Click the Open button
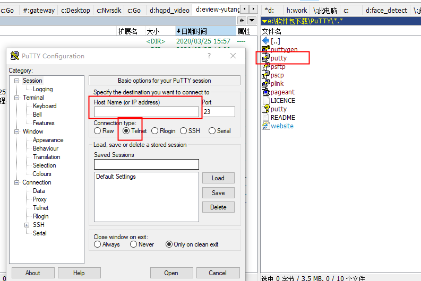The image size is (421, 281). coord(171,273)
